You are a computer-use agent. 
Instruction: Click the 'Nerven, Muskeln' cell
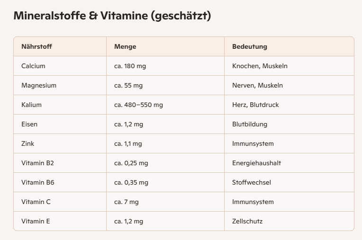tap(257, 85)
